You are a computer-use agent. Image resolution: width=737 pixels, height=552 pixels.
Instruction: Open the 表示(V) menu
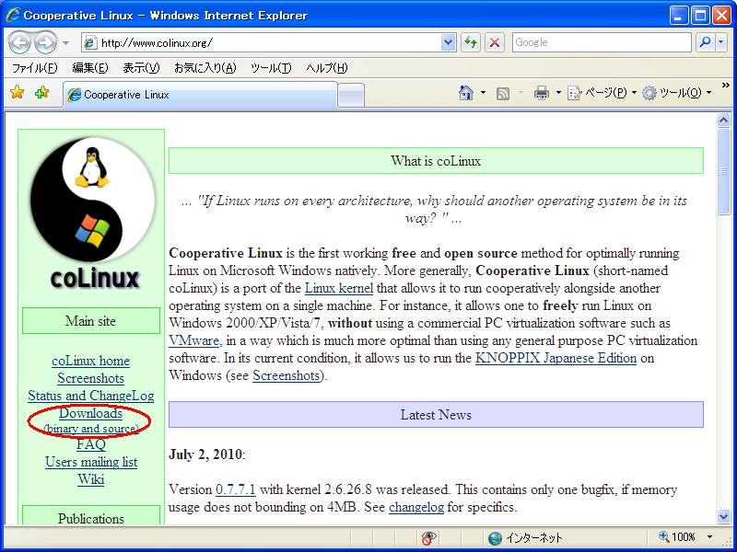tap(141, 68)
